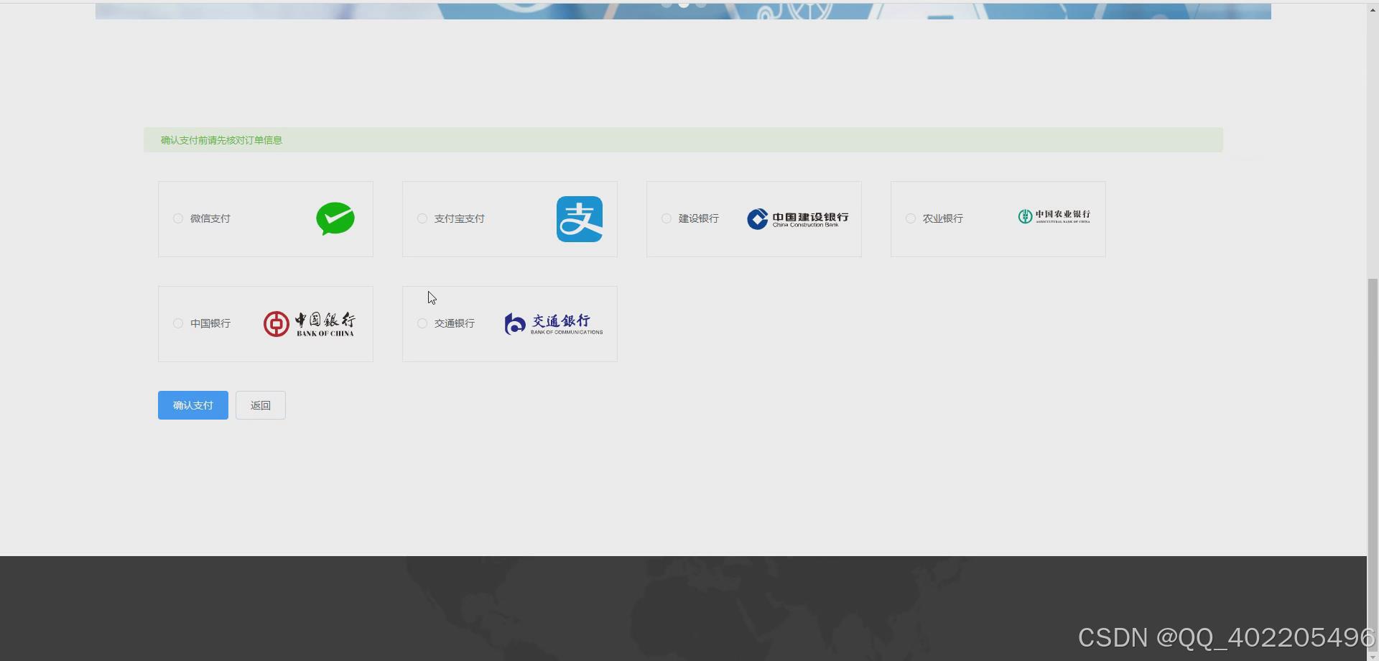This screenshot has width=1379, height=661.
Task: Select the 建设银行 radio button
Action: click(667, 218)
